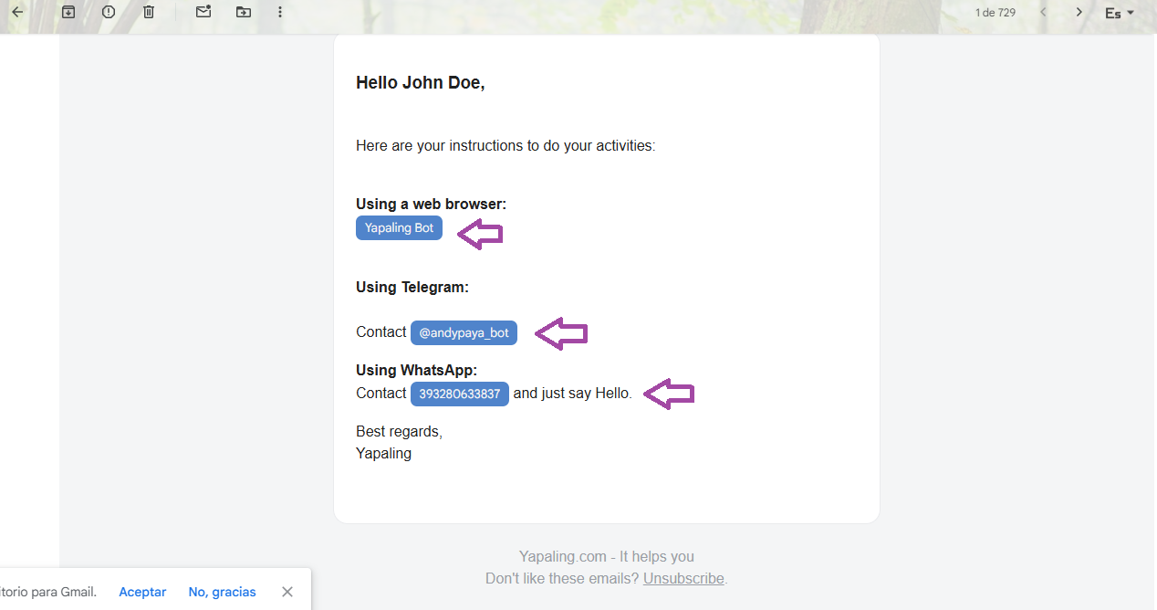Click the WhatsApp number 393280633837

tap(459, 394)
